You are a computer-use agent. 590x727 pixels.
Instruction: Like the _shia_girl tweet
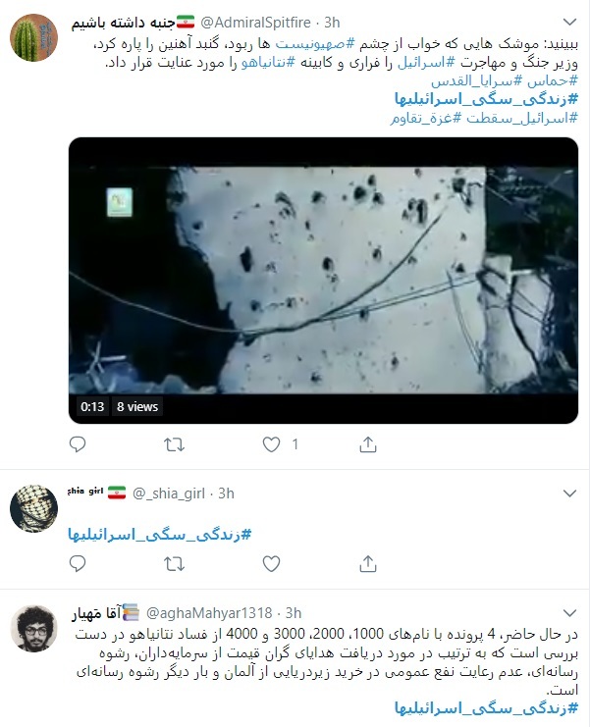[x=271, y=564]
